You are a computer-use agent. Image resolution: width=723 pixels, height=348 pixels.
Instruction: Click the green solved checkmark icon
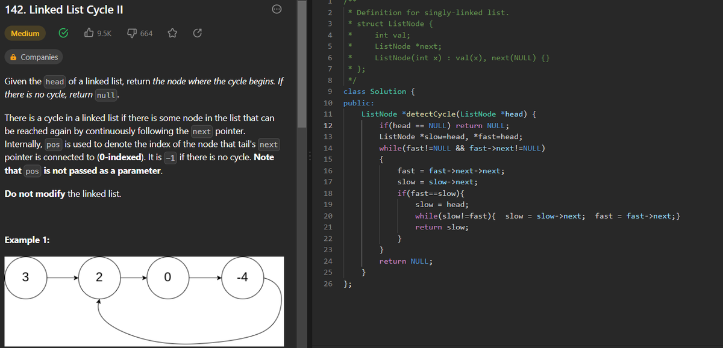coord(63,34)
